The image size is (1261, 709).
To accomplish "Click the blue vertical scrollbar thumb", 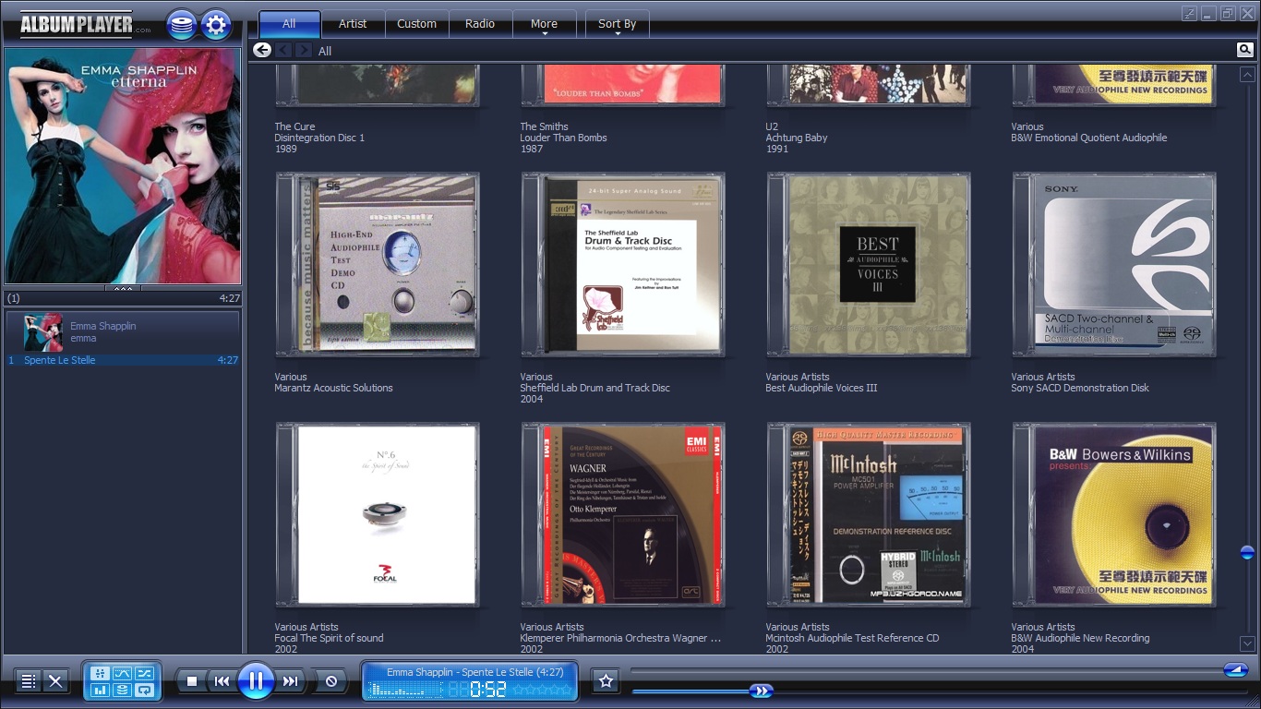I will click(1247, 552).
